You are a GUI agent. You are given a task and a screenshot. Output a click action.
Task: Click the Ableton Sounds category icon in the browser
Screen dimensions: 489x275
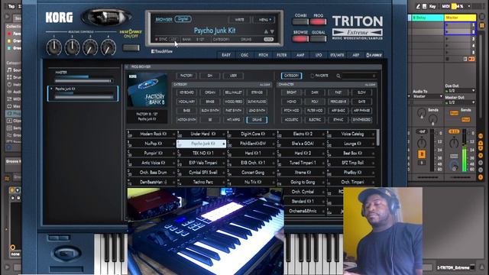9,70
